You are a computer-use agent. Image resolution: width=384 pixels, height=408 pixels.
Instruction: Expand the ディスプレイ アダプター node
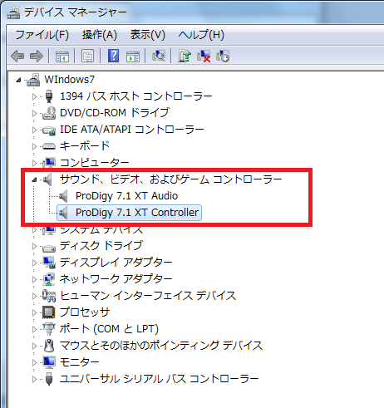(x=34, y=263)
